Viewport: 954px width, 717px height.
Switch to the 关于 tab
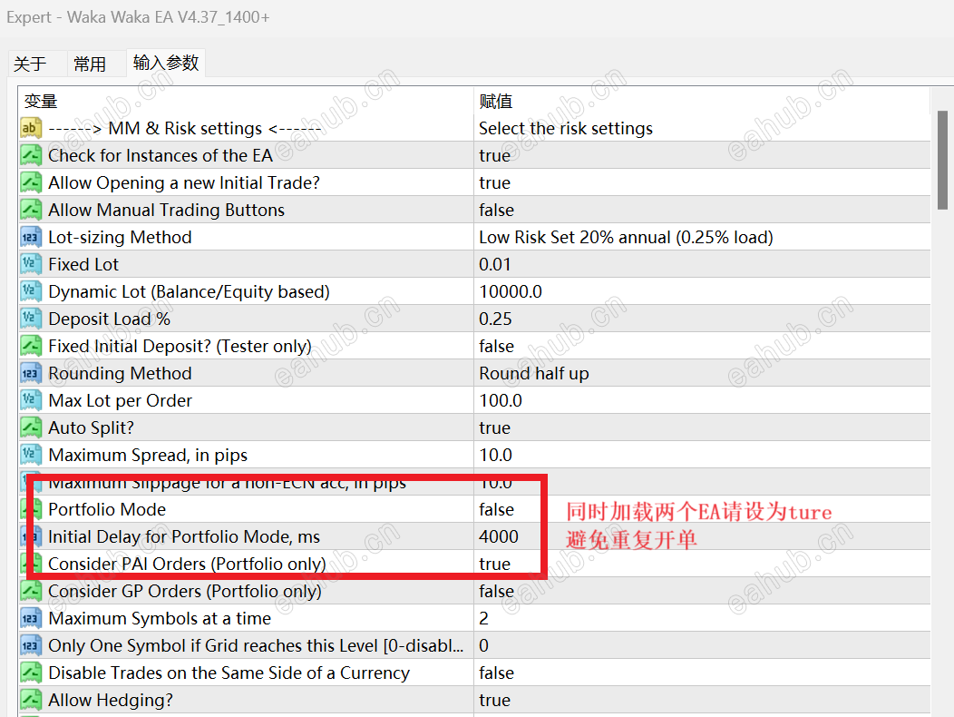pyautogui.click(x=30, y=64)
